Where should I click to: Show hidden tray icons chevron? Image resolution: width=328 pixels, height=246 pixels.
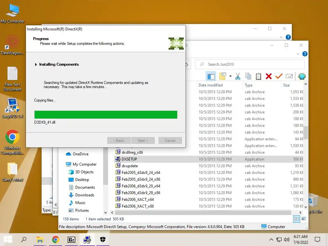pos(271,240)
